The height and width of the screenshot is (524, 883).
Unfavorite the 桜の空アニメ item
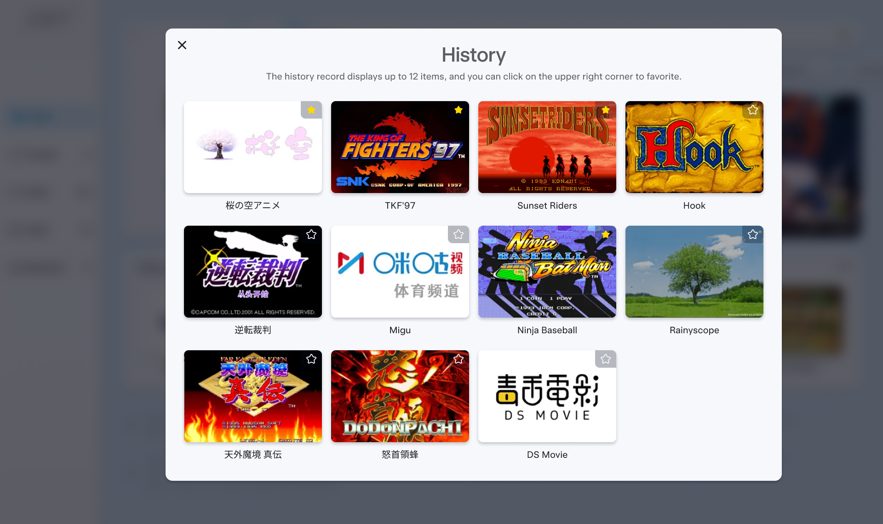pyautogui.click(x=311, y=110)
